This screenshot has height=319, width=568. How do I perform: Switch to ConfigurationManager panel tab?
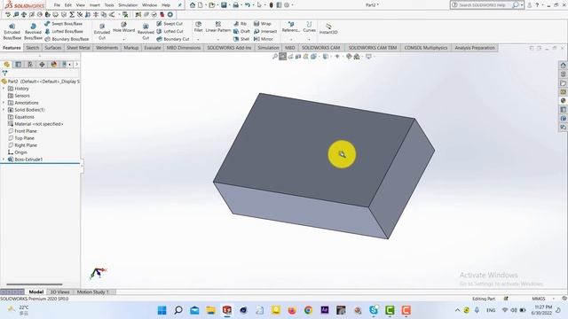pyautogui.click(x=30, y=65)
